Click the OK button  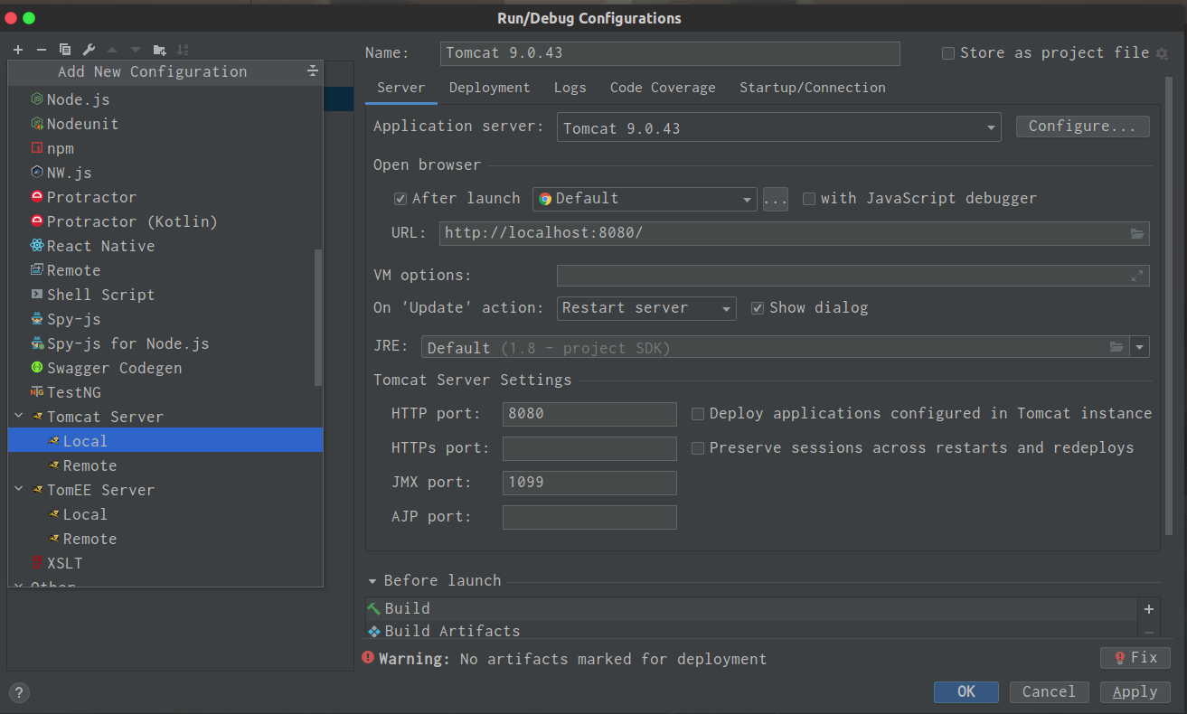coord(966,692)
